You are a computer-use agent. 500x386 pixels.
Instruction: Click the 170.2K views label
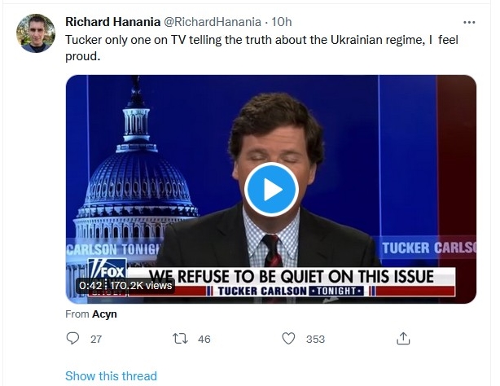(x=141, y=286)
